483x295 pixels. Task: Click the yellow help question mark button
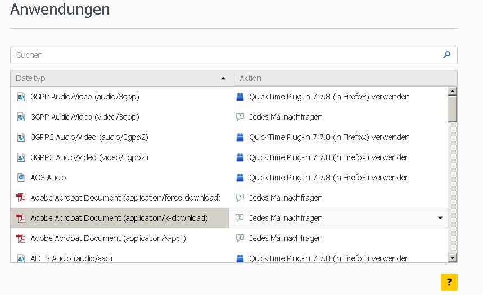(449, 282)
